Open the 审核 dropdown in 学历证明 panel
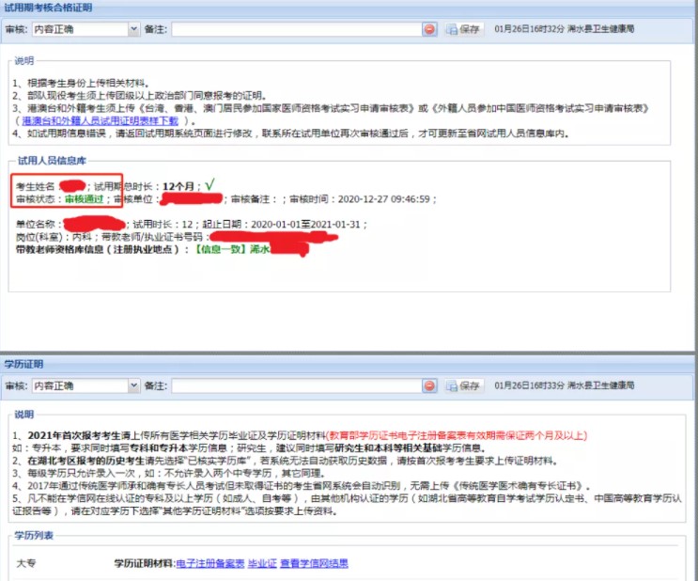Image resolution: width=698 pixels, height=581 pixels. [x=85, y=385]
